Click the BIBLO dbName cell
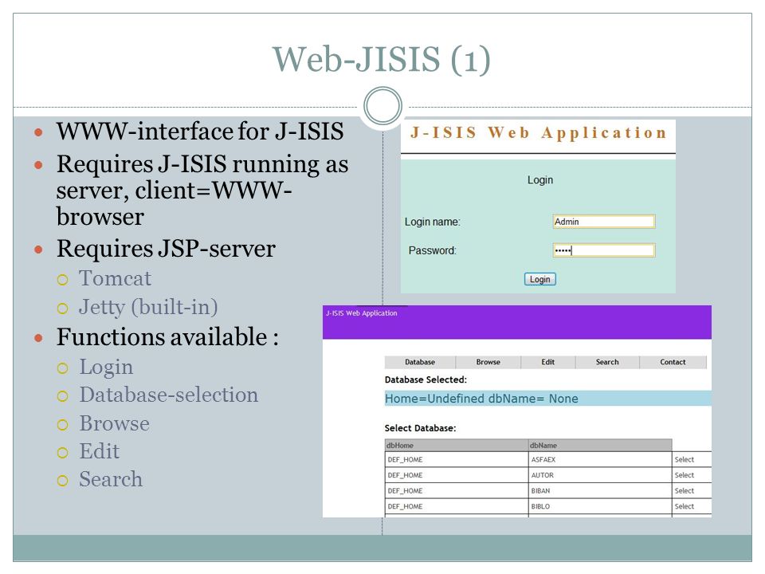The image size is (765, 574). click(600, 507)
